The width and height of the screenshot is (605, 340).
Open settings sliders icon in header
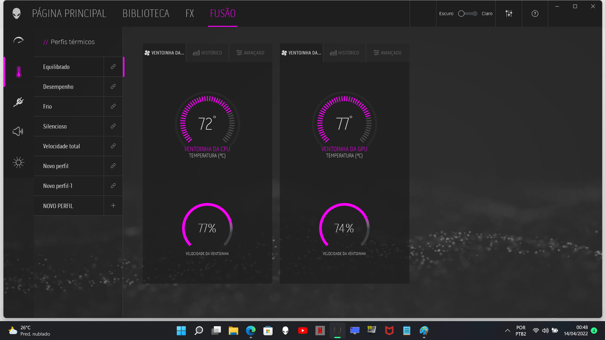(x=509, y=14)
